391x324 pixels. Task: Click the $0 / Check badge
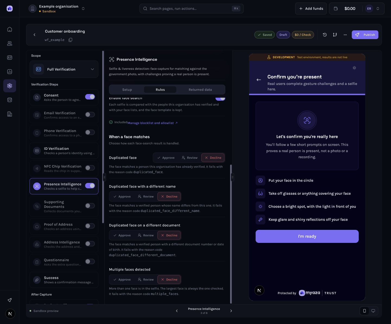click(303, 35)
